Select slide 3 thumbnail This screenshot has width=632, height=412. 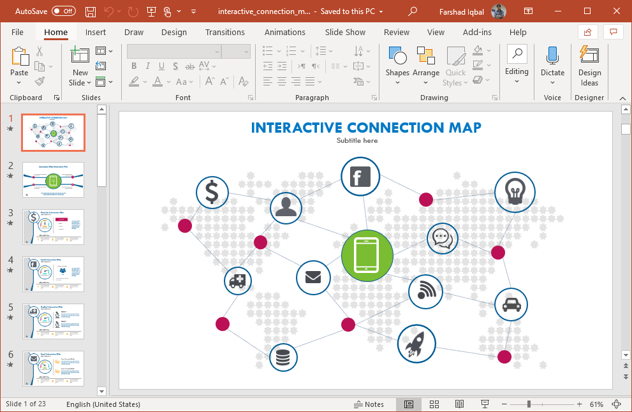(x=53, y=226)
